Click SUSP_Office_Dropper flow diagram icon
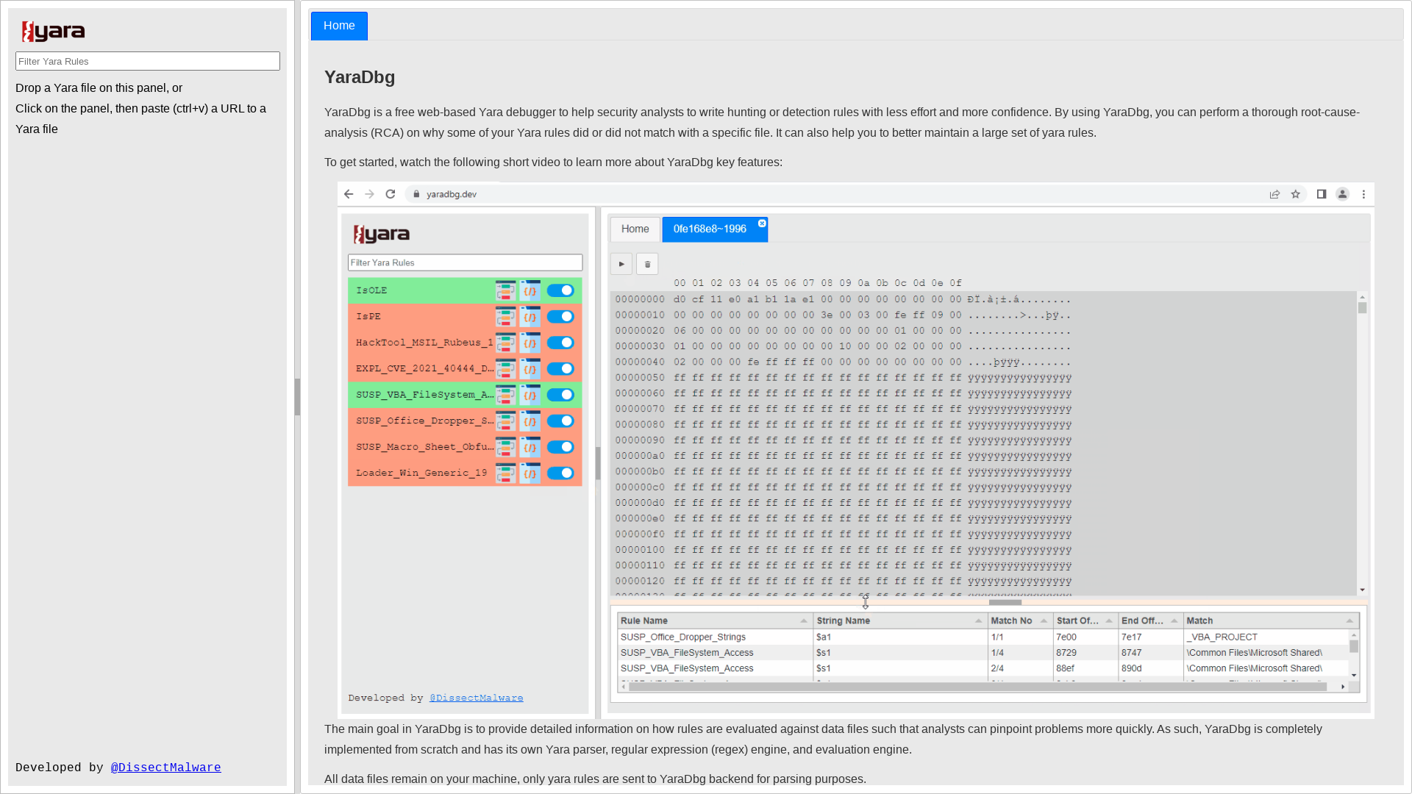This screenshot has width=1412, height=794. 505,421
